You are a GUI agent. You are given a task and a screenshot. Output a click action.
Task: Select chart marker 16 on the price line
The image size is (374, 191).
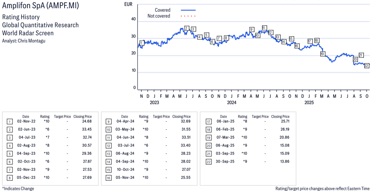(x=296, y=46)
